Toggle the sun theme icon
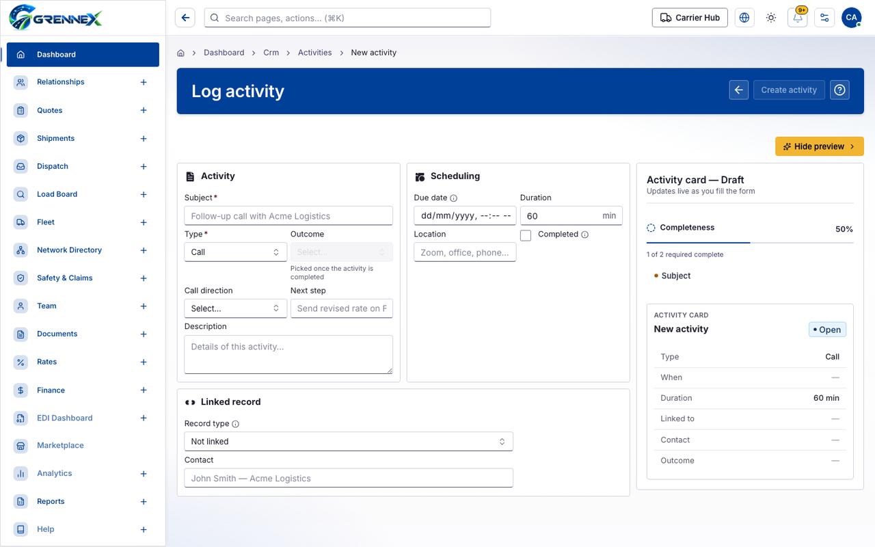The width and height of the screenshot is (875, 547). point(771,18)
